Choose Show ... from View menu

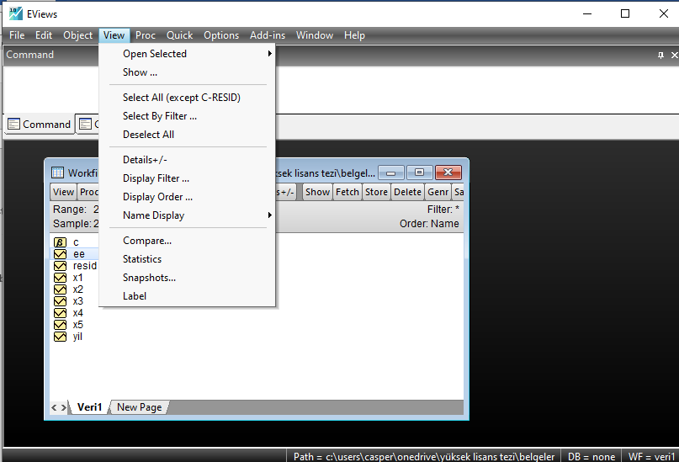[x=187, y=72]
